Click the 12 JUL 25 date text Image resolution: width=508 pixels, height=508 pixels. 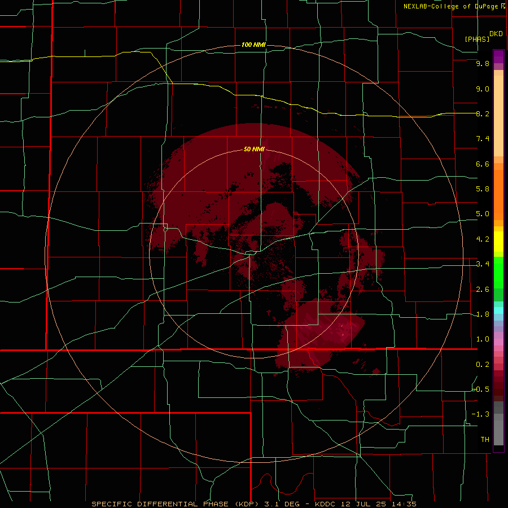[364, 504]
